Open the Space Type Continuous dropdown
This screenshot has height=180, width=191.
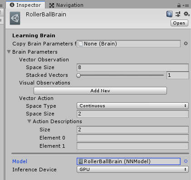(132, 106)
